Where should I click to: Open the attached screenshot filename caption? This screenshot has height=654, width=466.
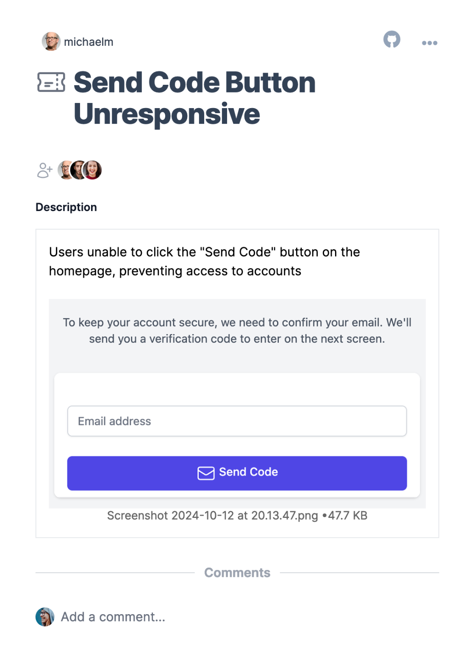click(x=237, y=515)
